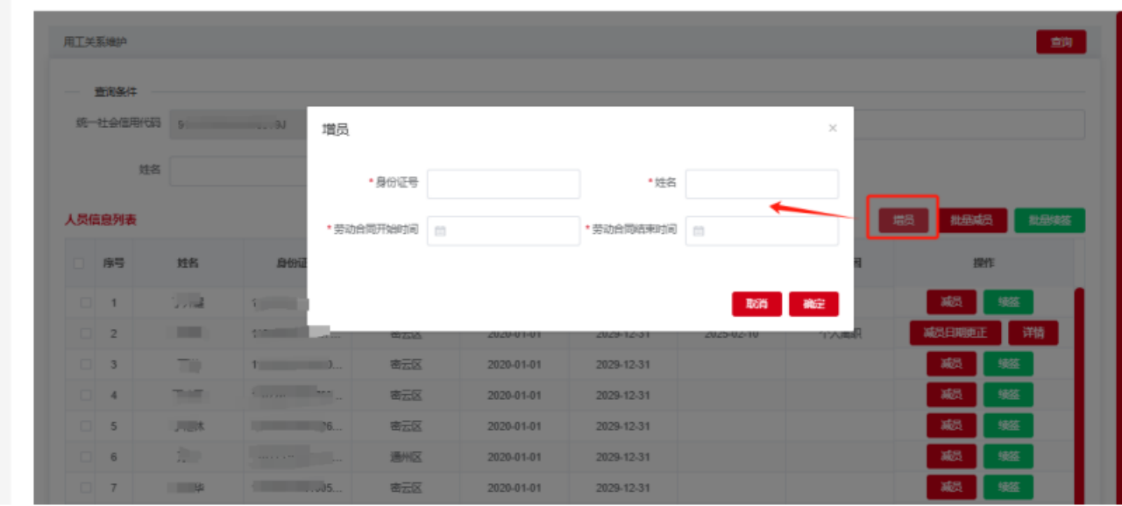Select the checkbox for row 5
Viewport: 1122px width, 506px height.
tap(86, 426)
